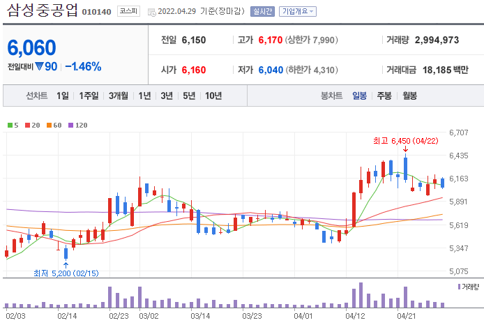Screen dimensions: 484x325
Task: Open the 기업개요 dropdown
Action: coord(298,11)
